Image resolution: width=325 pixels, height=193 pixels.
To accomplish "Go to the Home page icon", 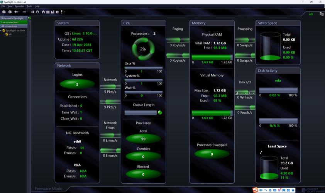I will click(43, 12).
